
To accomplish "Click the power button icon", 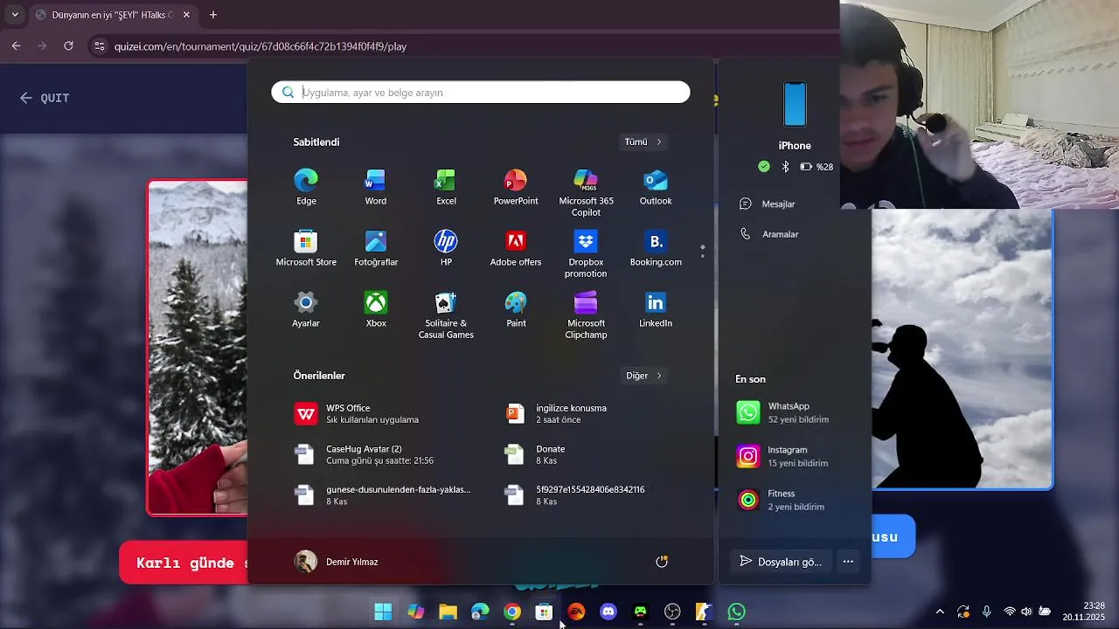I will point(662,562).
